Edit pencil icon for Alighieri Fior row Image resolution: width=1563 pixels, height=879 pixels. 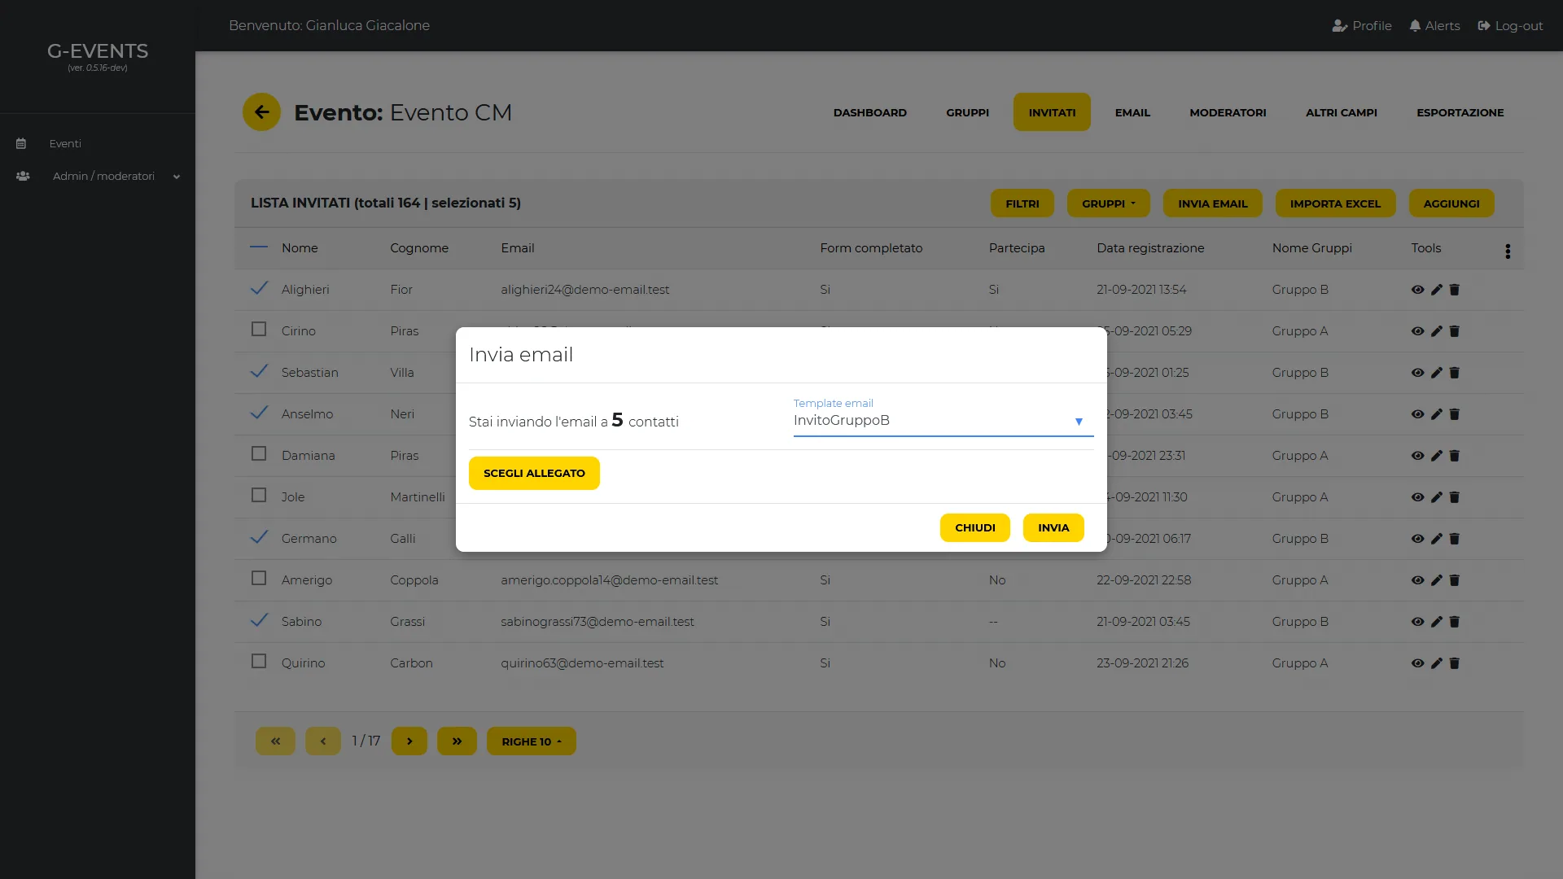click(1437, 290)
